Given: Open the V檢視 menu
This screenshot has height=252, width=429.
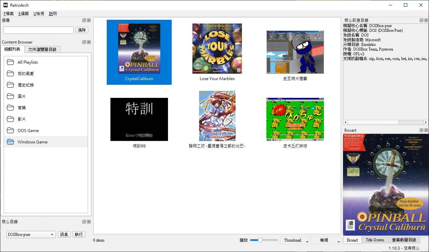Looking at the screenshot, I should (x=39, y=14).
